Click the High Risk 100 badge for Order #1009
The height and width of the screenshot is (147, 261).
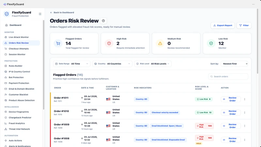pyautogui.click(x=204, y=126)
